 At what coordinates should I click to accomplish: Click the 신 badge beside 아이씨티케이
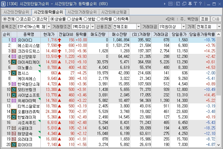coord(14,62)
